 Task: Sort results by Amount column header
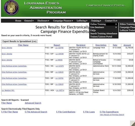coord(127,45)
